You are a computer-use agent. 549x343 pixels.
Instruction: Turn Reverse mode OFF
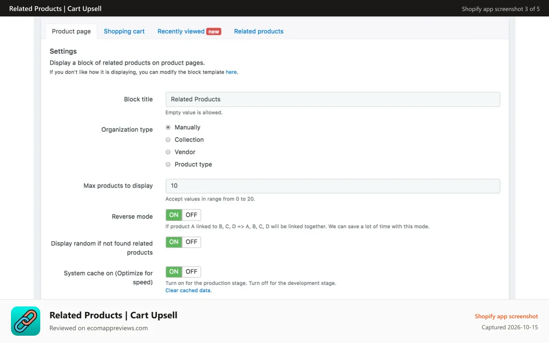pos(191,215)
